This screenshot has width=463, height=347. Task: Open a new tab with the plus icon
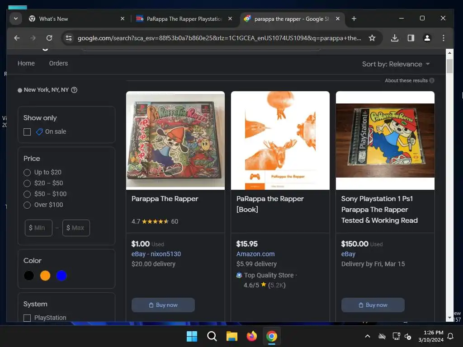coord(354,19)
